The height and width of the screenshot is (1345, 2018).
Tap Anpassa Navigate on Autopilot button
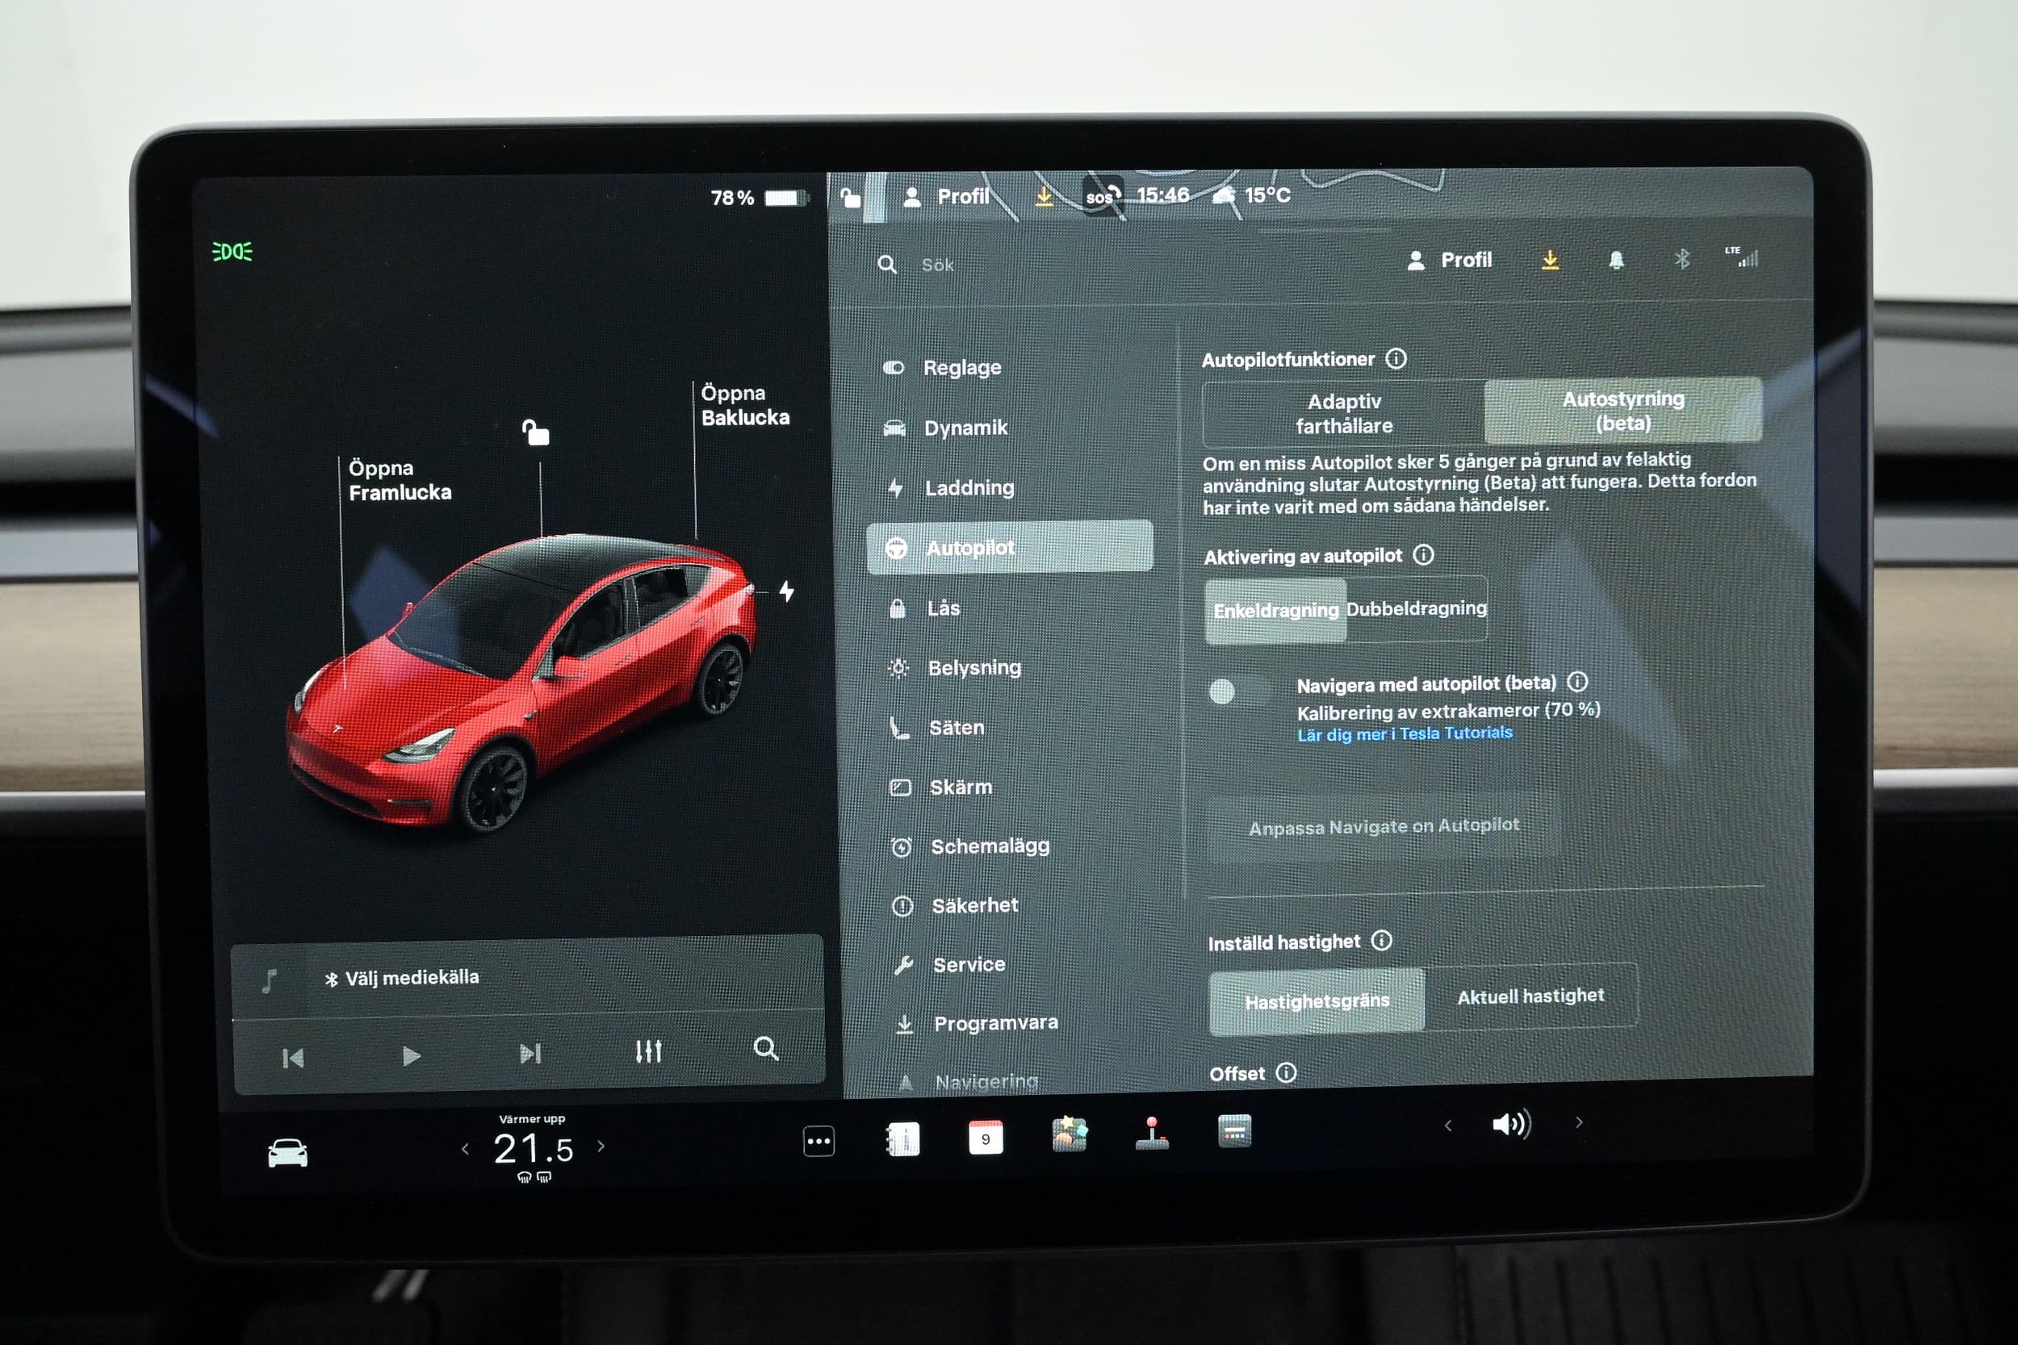[x=1383, y=827]
